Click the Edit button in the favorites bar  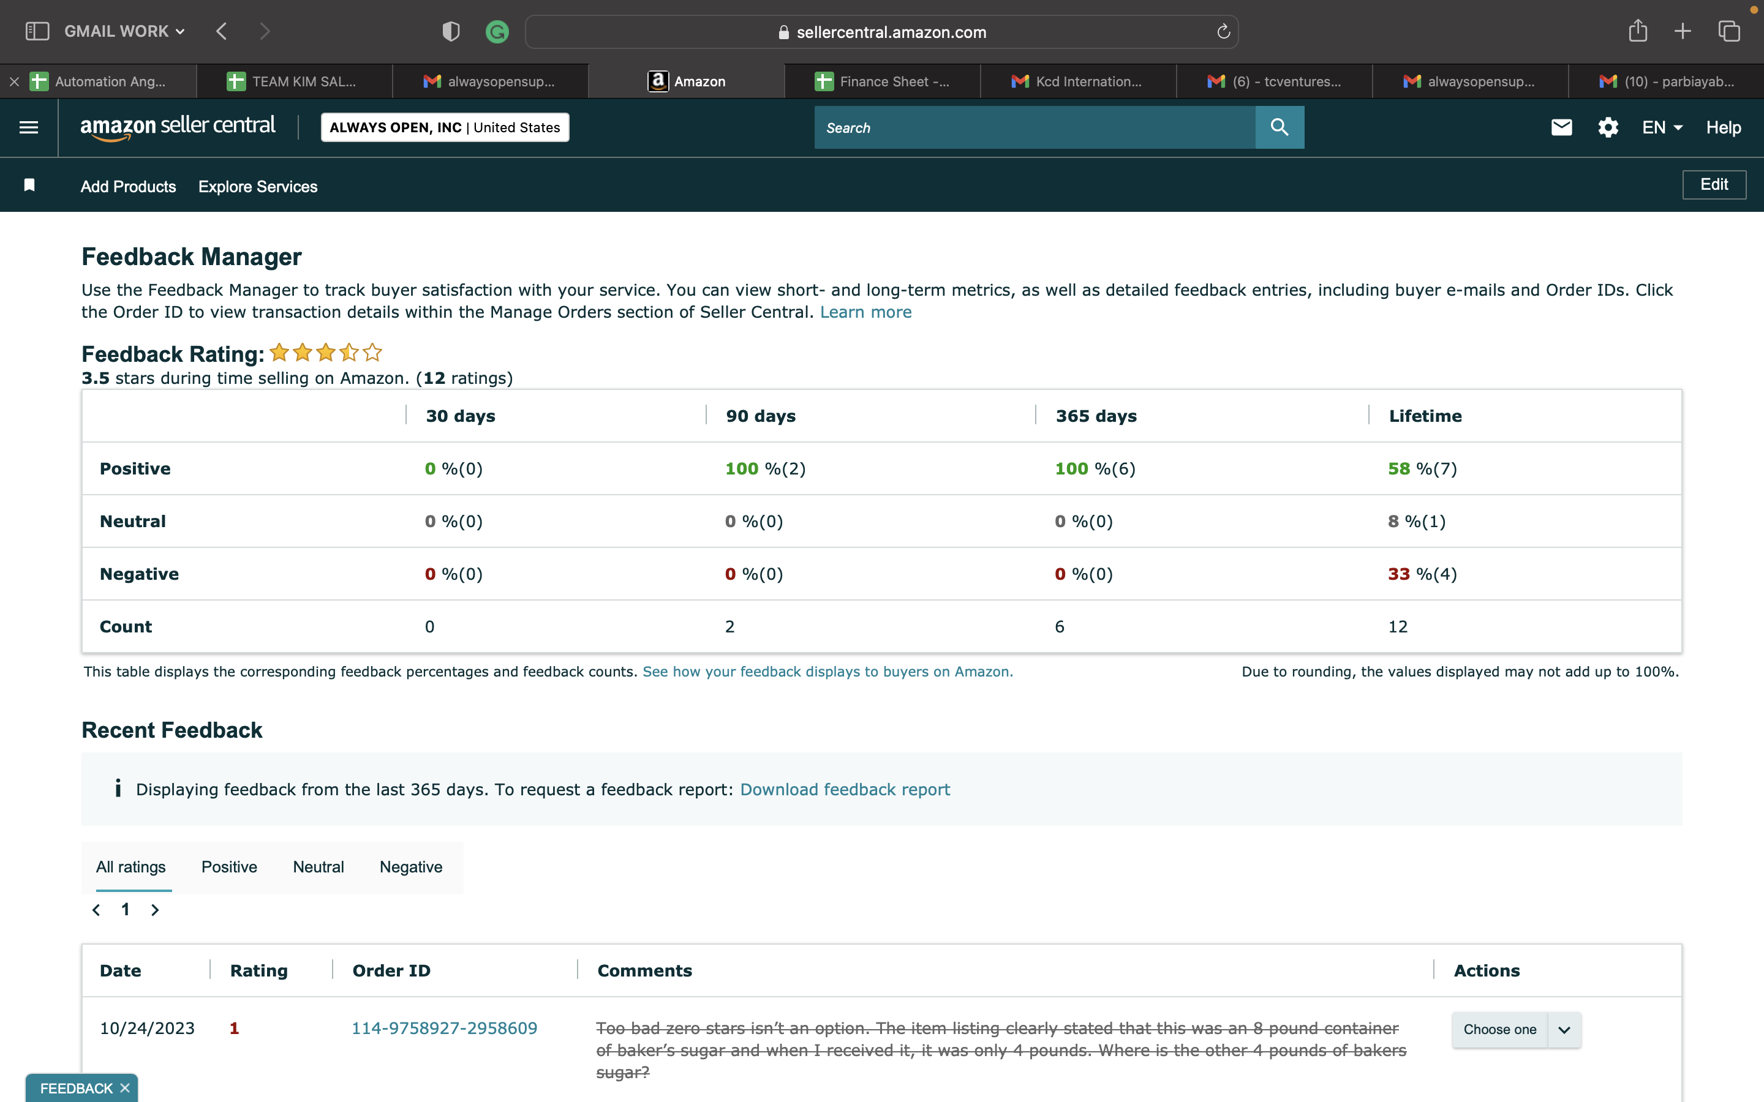(x=1714, y=184)
